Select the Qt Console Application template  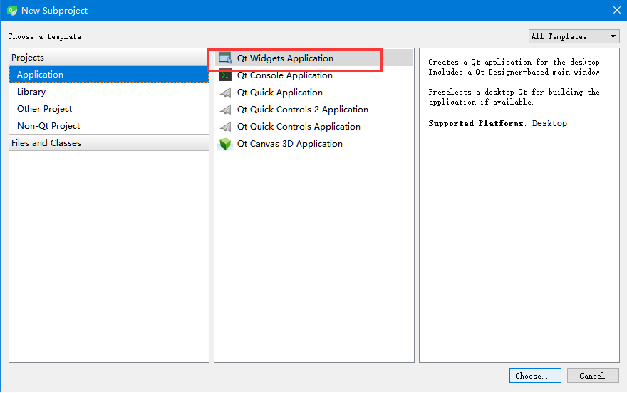(x=284, y=75)
